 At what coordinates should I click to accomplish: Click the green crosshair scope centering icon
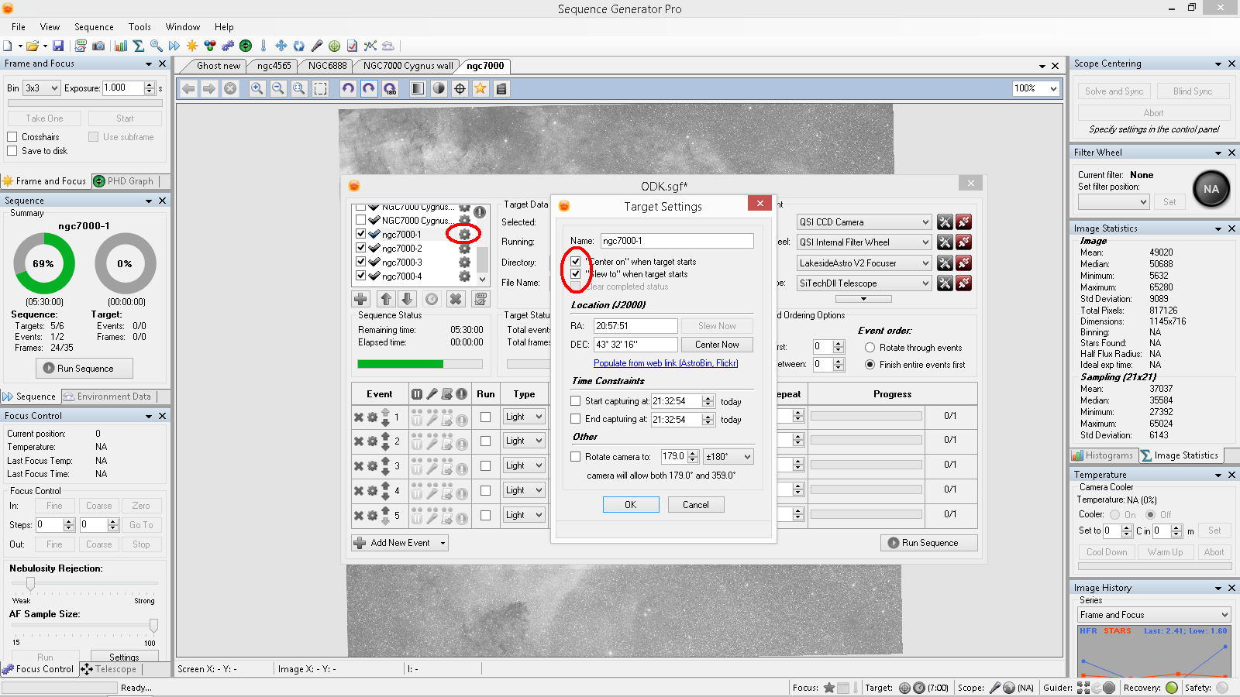(335, 46)
